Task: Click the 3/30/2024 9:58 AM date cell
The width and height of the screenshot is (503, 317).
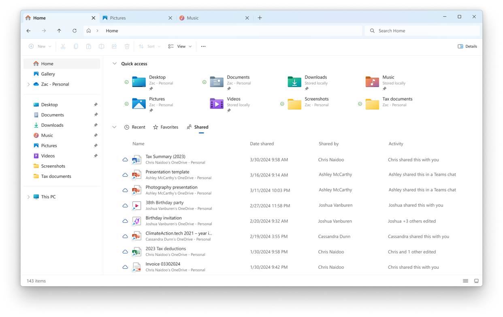Action: [269, 160]
